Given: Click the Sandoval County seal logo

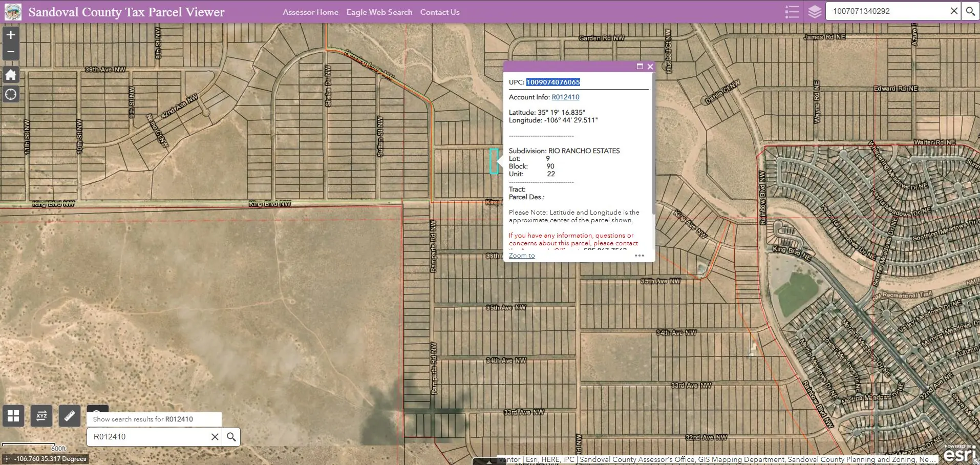Looking at the screenshot, I should coord(13,12).
